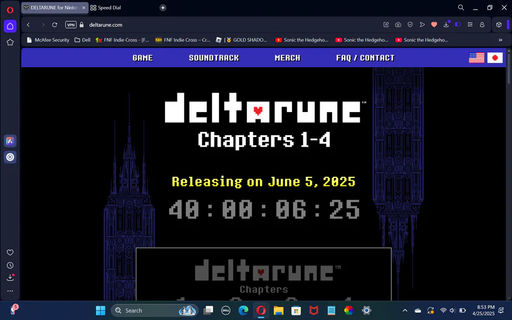
Task: Open the sidebar heart pinboards icon
Action: pos(10,252)
